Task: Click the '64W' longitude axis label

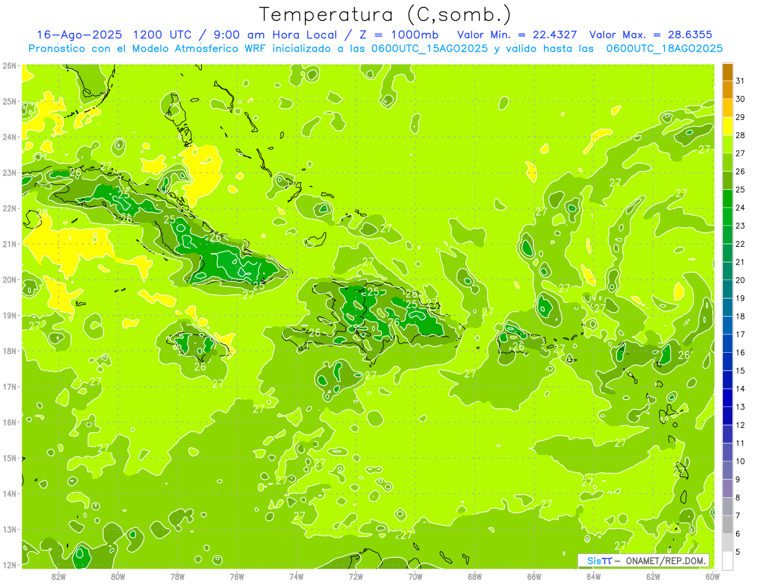Action: pyautogui.click(x=594, y=576)
